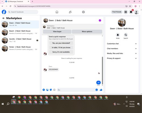Viewport: 142px width, 113px height.
Task: Send quick reply "Sorry, it's not available."
Action: (x=61, y=52)
